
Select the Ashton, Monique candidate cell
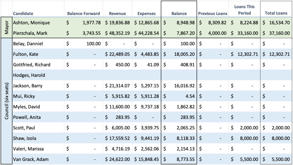[32, 23]
